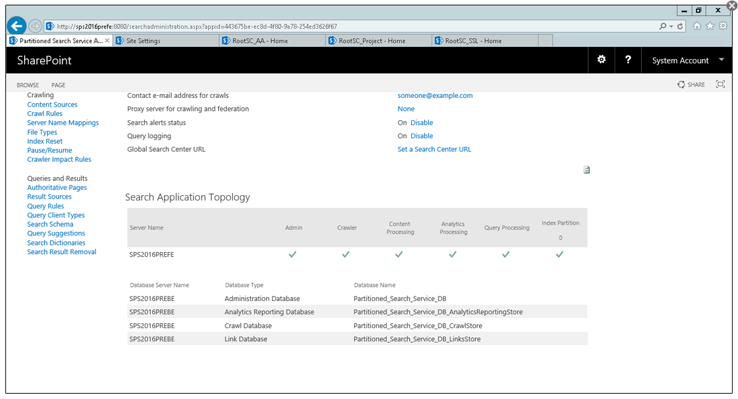Refresh the page with the reload icon
The width and height of the screenshot is (738, 399).
680,26
